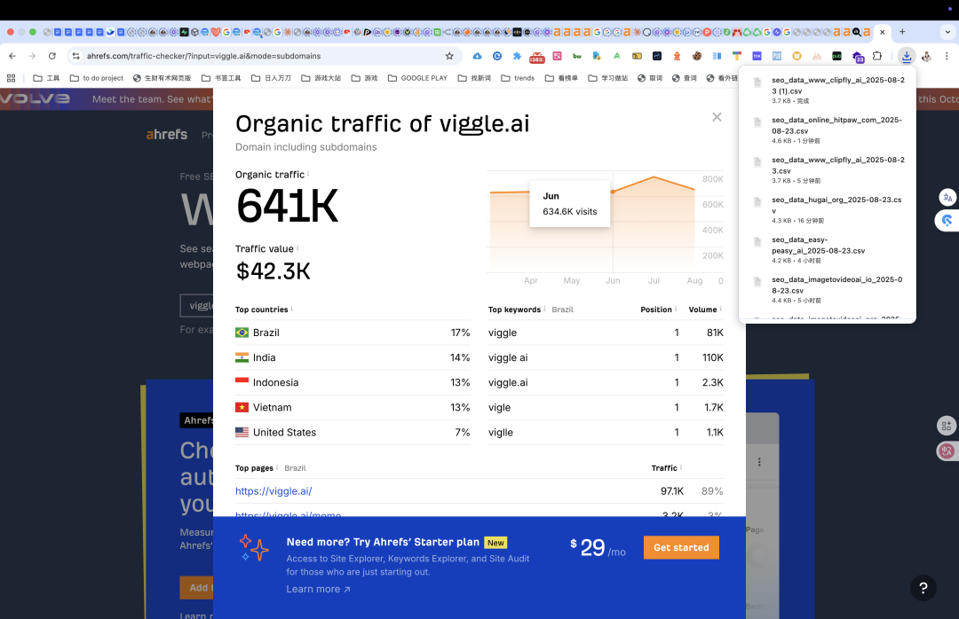Open a new browser tab
Viewport: 959px width, 619px height.
tap(902, 32)
